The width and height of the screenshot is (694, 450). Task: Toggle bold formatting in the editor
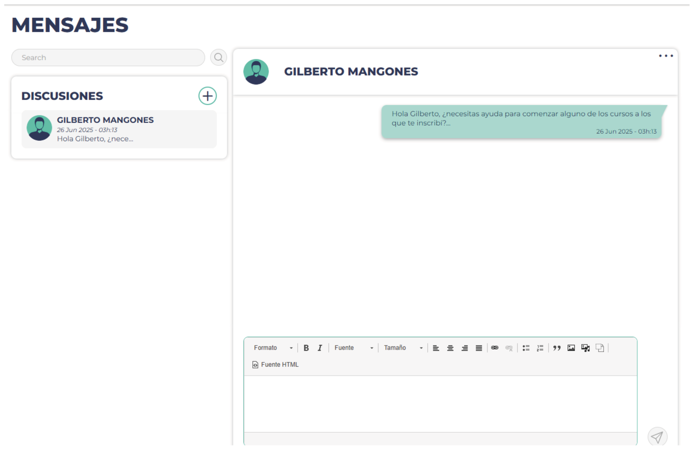pyautogui.click(x=306, y=348)
